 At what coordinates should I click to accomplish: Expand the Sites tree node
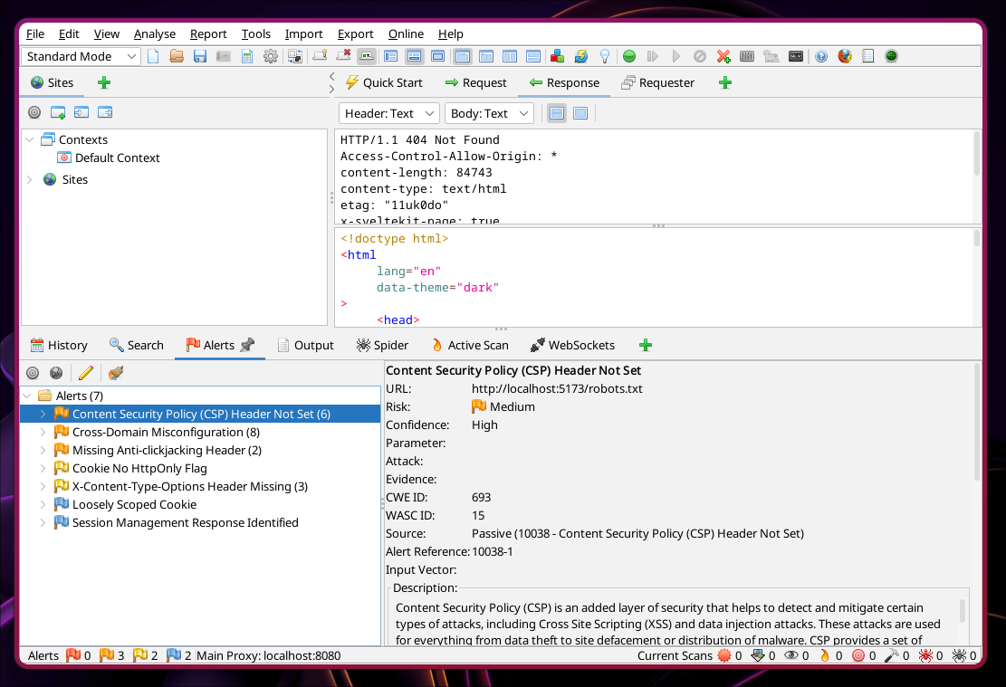30,179
